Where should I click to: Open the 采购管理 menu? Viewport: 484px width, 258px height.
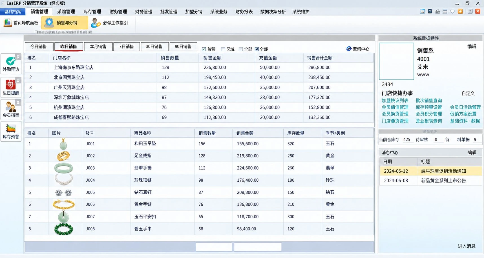66,12
